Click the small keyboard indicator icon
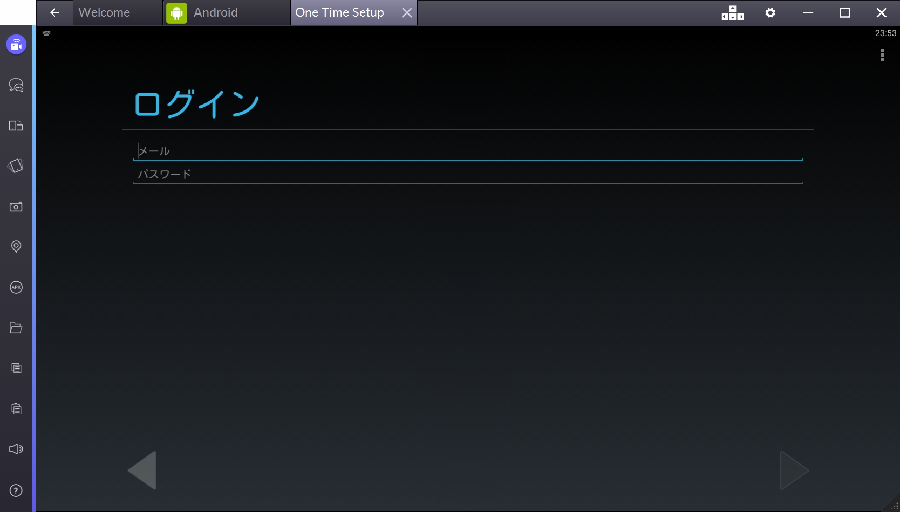900x512 pixels. point(46,33)
